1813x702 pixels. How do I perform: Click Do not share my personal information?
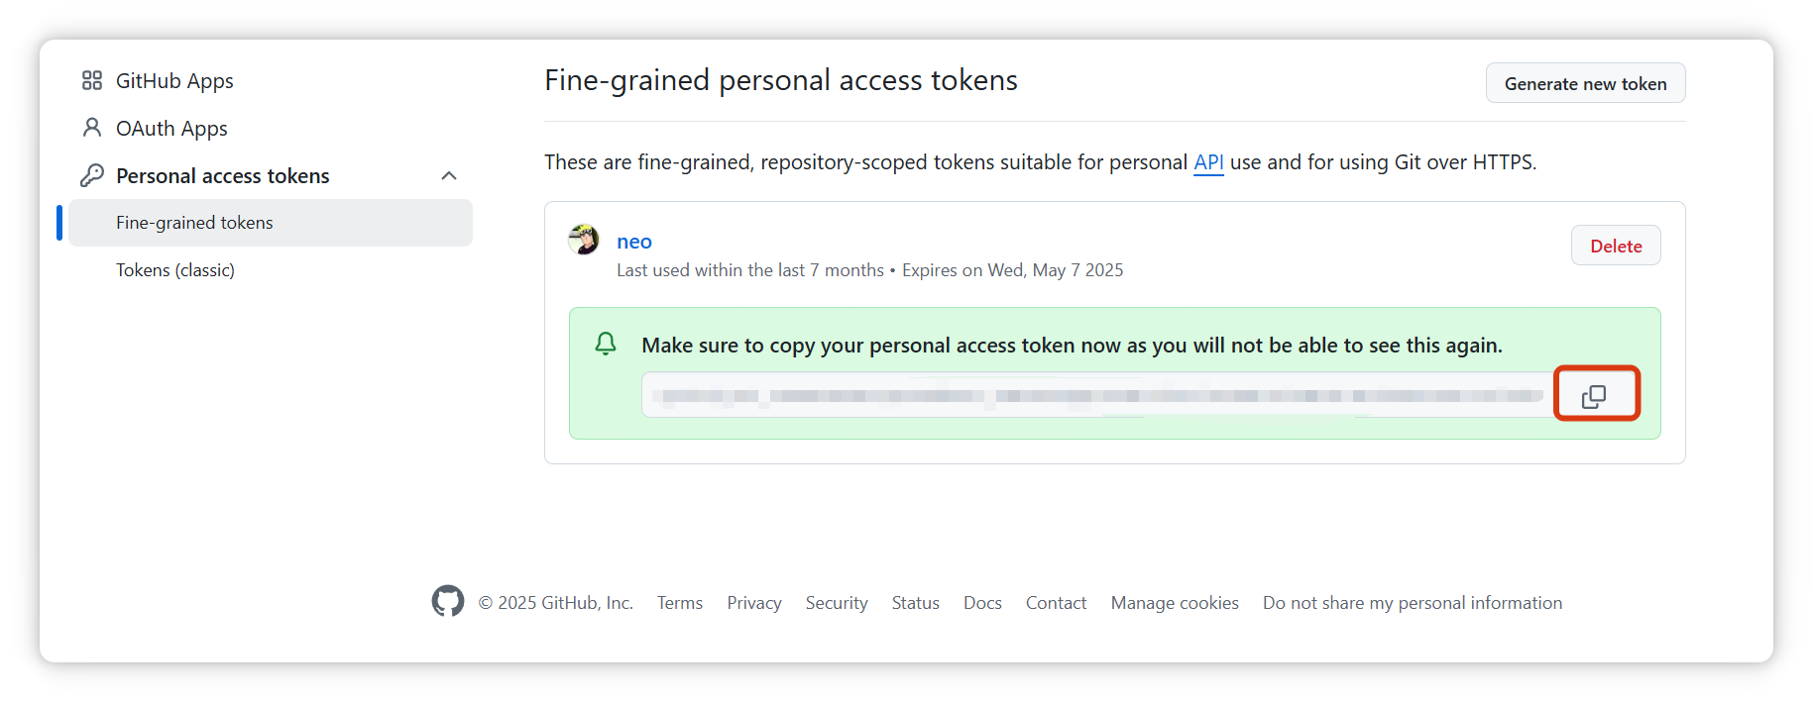1413,603
